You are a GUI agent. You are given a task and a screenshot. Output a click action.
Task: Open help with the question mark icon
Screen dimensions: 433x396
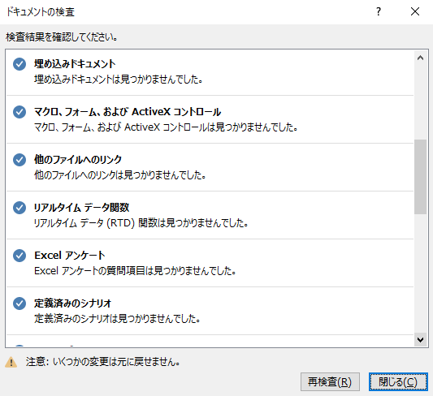(x=379, y=11)
